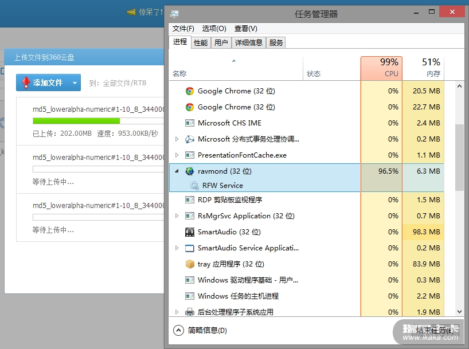Click the 全部文件/RT8 destination path
Screen dimensions: 469x349
[124, 83]
